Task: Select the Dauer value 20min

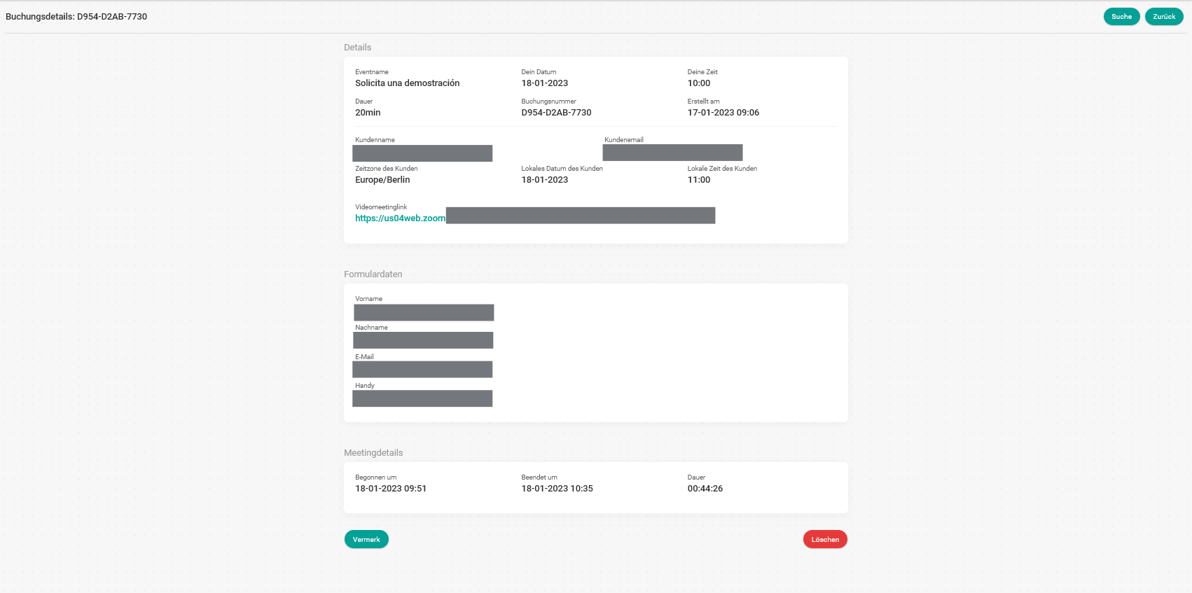Action: [368, 113]
